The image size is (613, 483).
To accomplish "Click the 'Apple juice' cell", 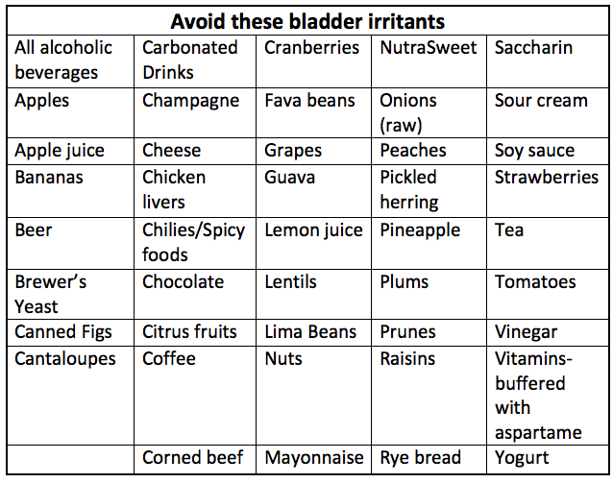I will click(60, 151).
